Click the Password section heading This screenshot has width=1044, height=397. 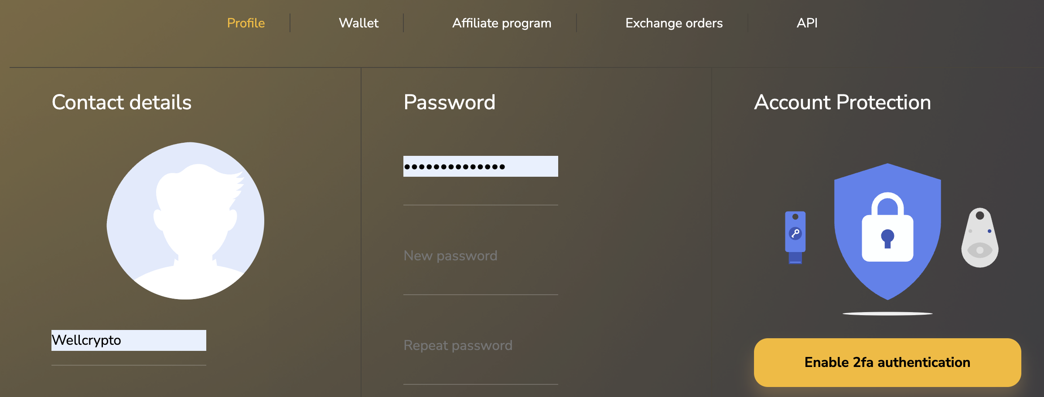pos(450,103)
